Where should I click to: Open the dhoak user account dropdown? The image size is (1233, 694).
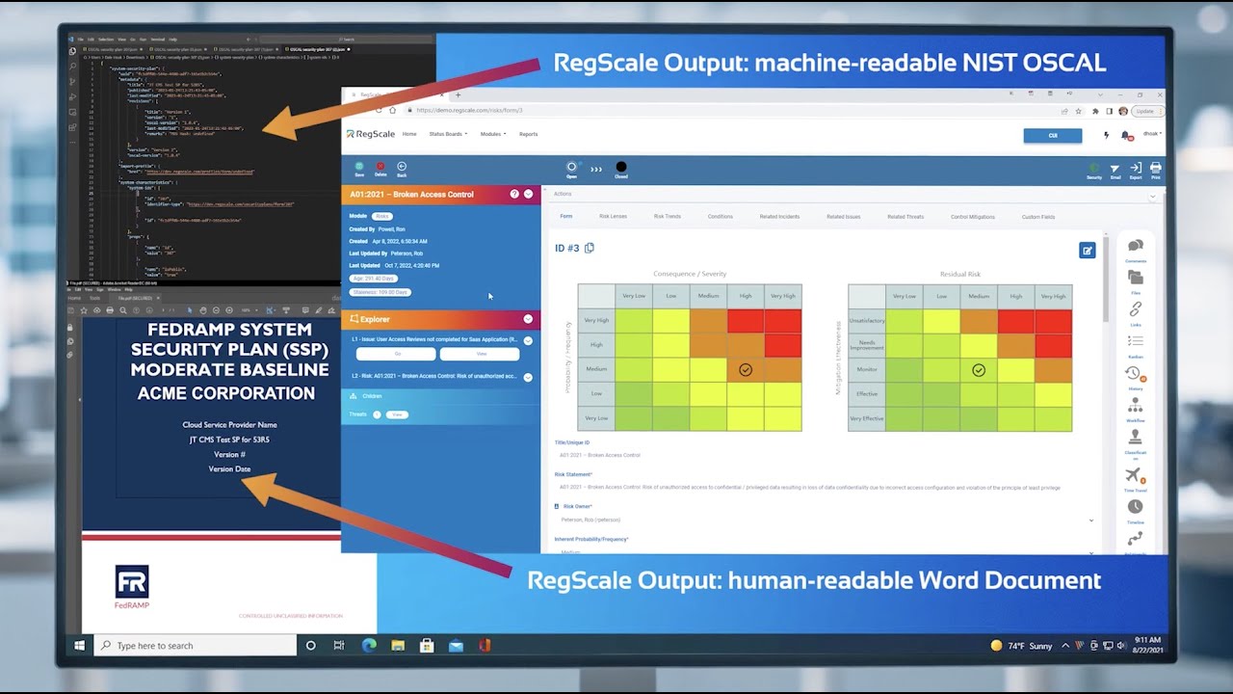(x=1152, y=134)
